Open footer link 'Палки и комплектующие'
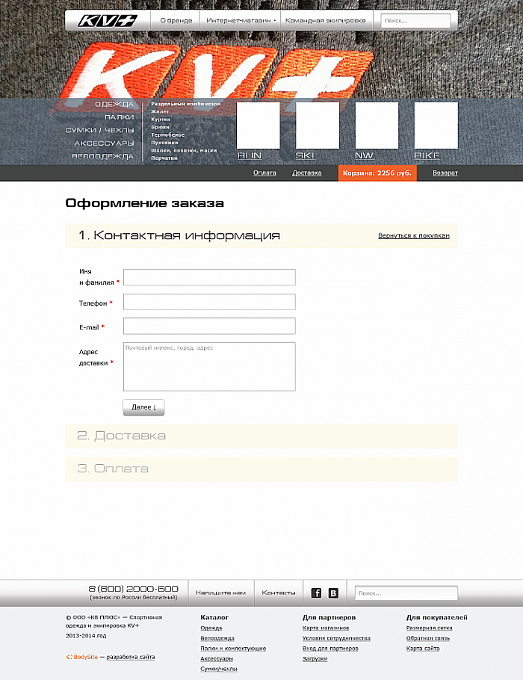The image size is (523, 680). 233,649
